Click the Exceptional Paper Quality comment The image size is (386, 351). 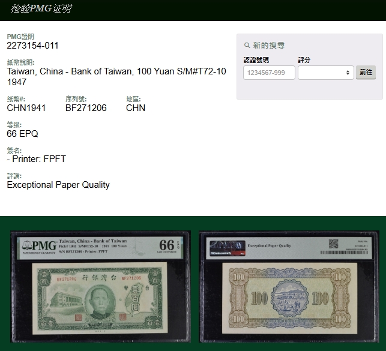(58, 185)
